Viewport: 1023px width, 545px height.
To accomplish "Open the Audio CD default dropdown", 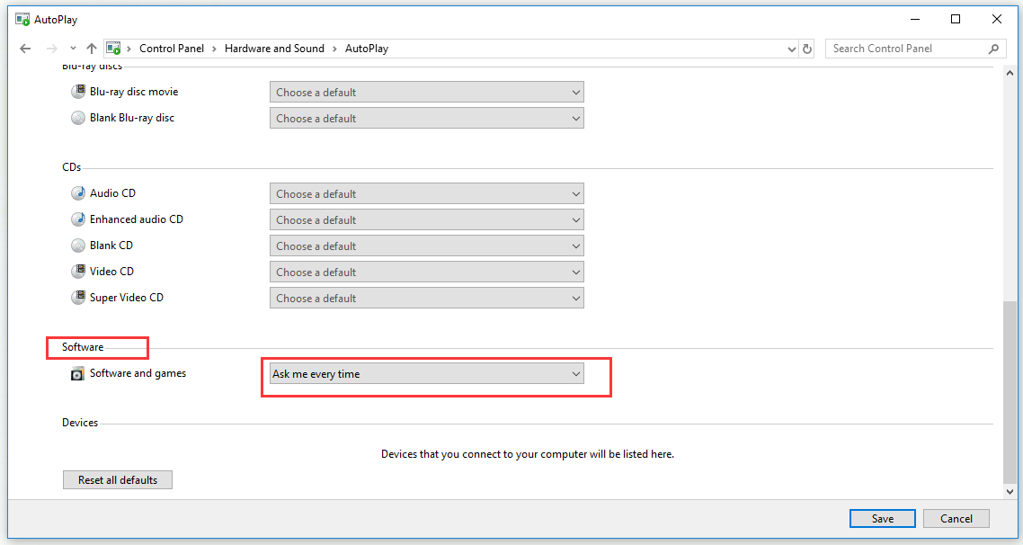I will point(426,193).
